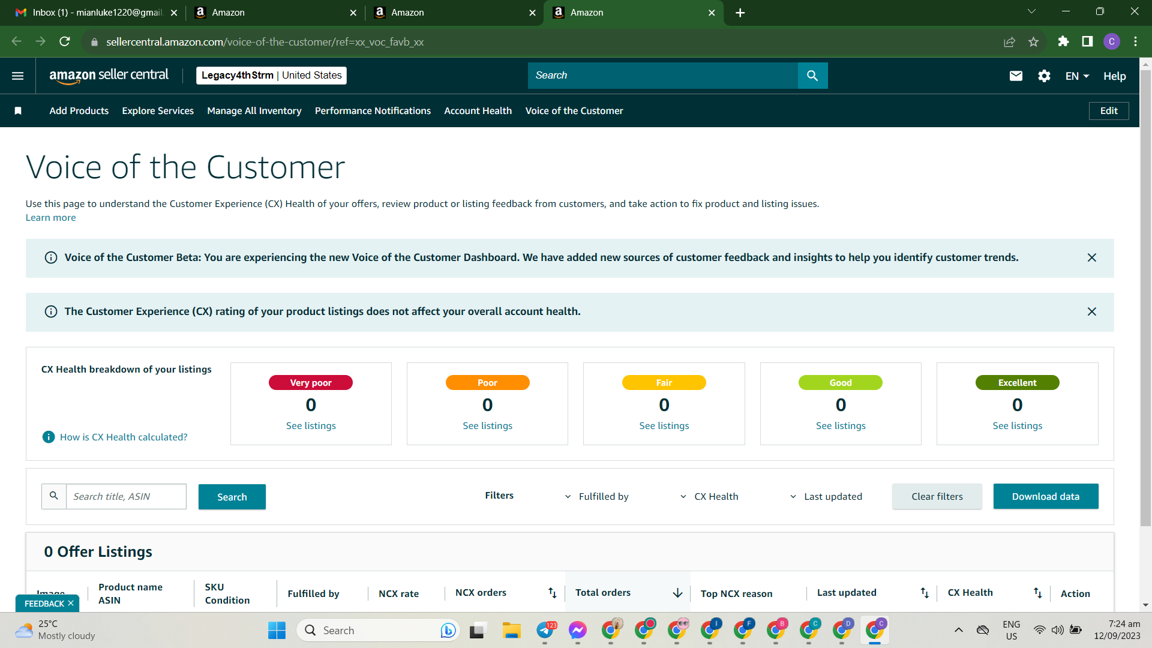Open Account Health in navigation bar
Image resolution: width=1152 pixels, height=648 pixels.
coord(478,111)
